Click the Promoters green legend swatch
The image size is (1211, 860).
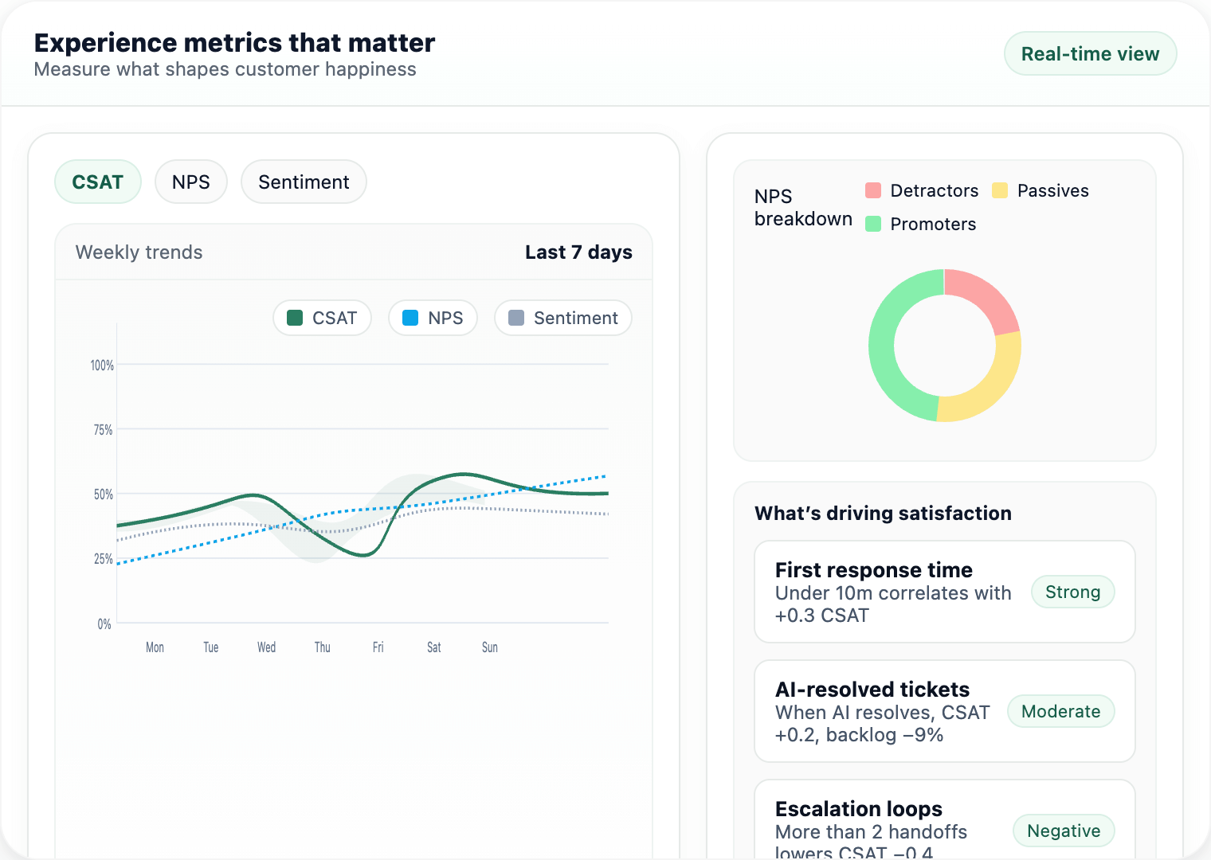click(x=873, y=224)
